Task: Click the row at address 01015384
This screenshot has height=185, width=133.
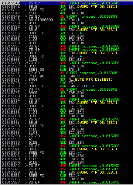Action: pyautogui.click(x=66, y=102)
